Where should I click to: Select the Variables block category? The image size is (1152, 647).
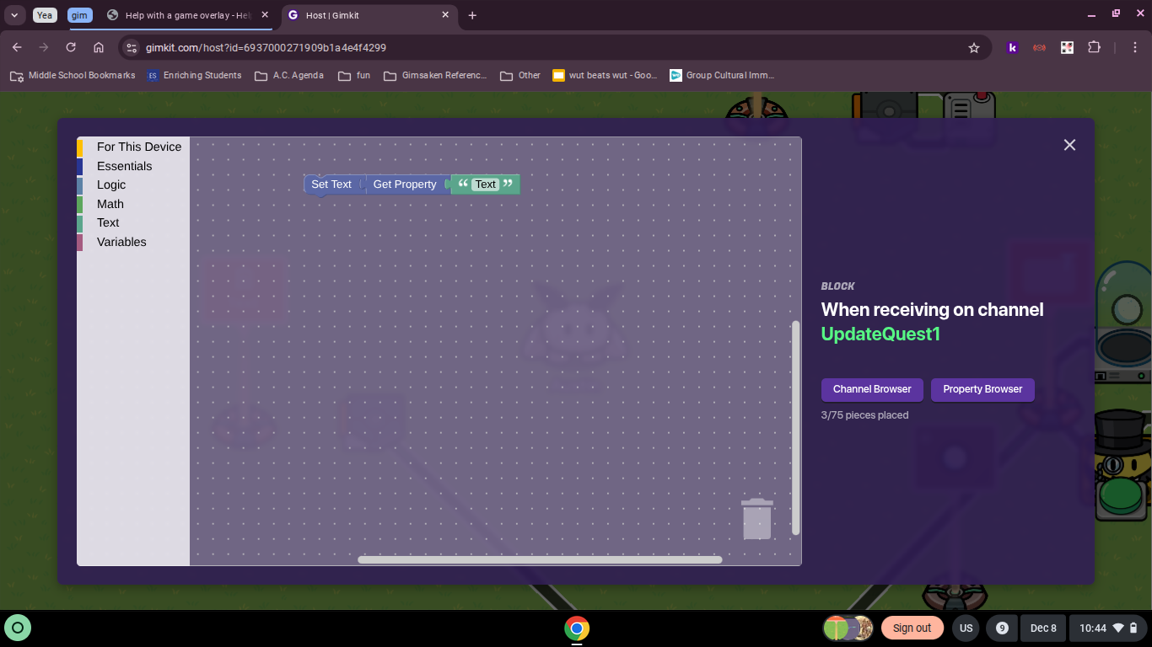click(121, 242)
